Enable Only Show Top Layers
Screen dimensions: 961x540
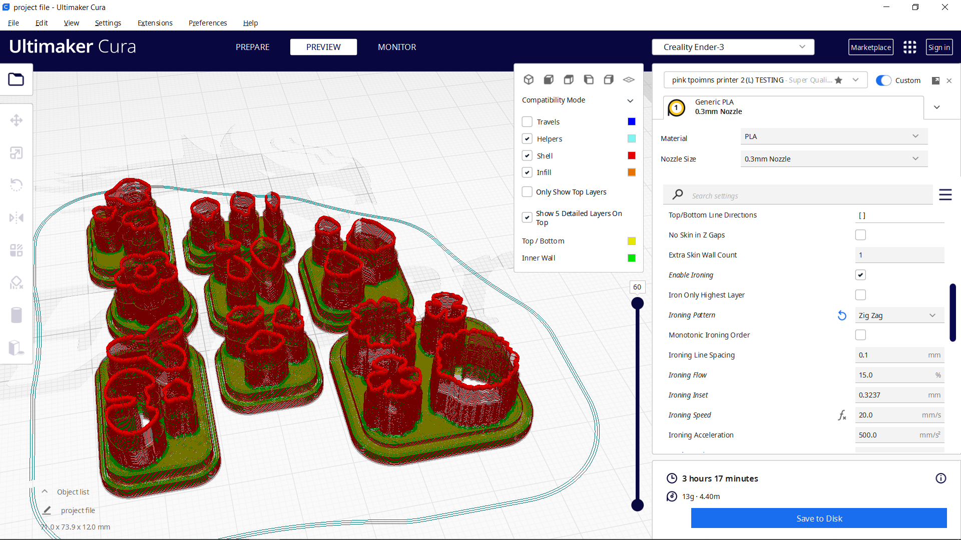(527, 191)
